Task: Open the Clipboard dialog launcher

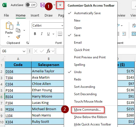Action: coord(28,43)
